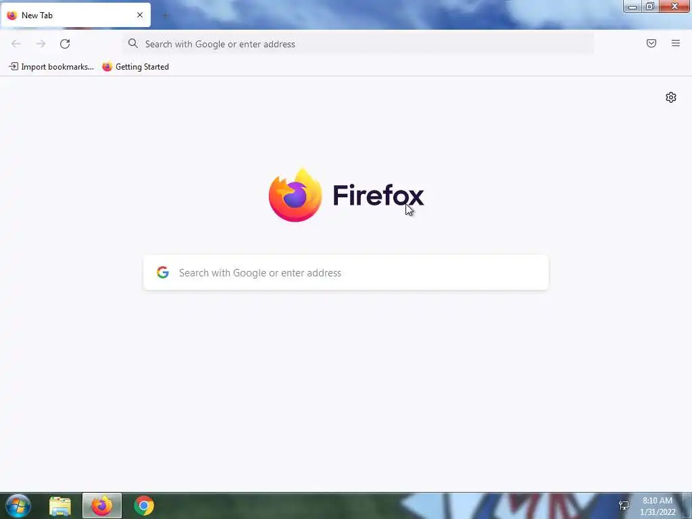This screenshot has height=519, width=692.
Task: Select the New Tab tab
Action: pyautogui.click(x=76, y=15)
